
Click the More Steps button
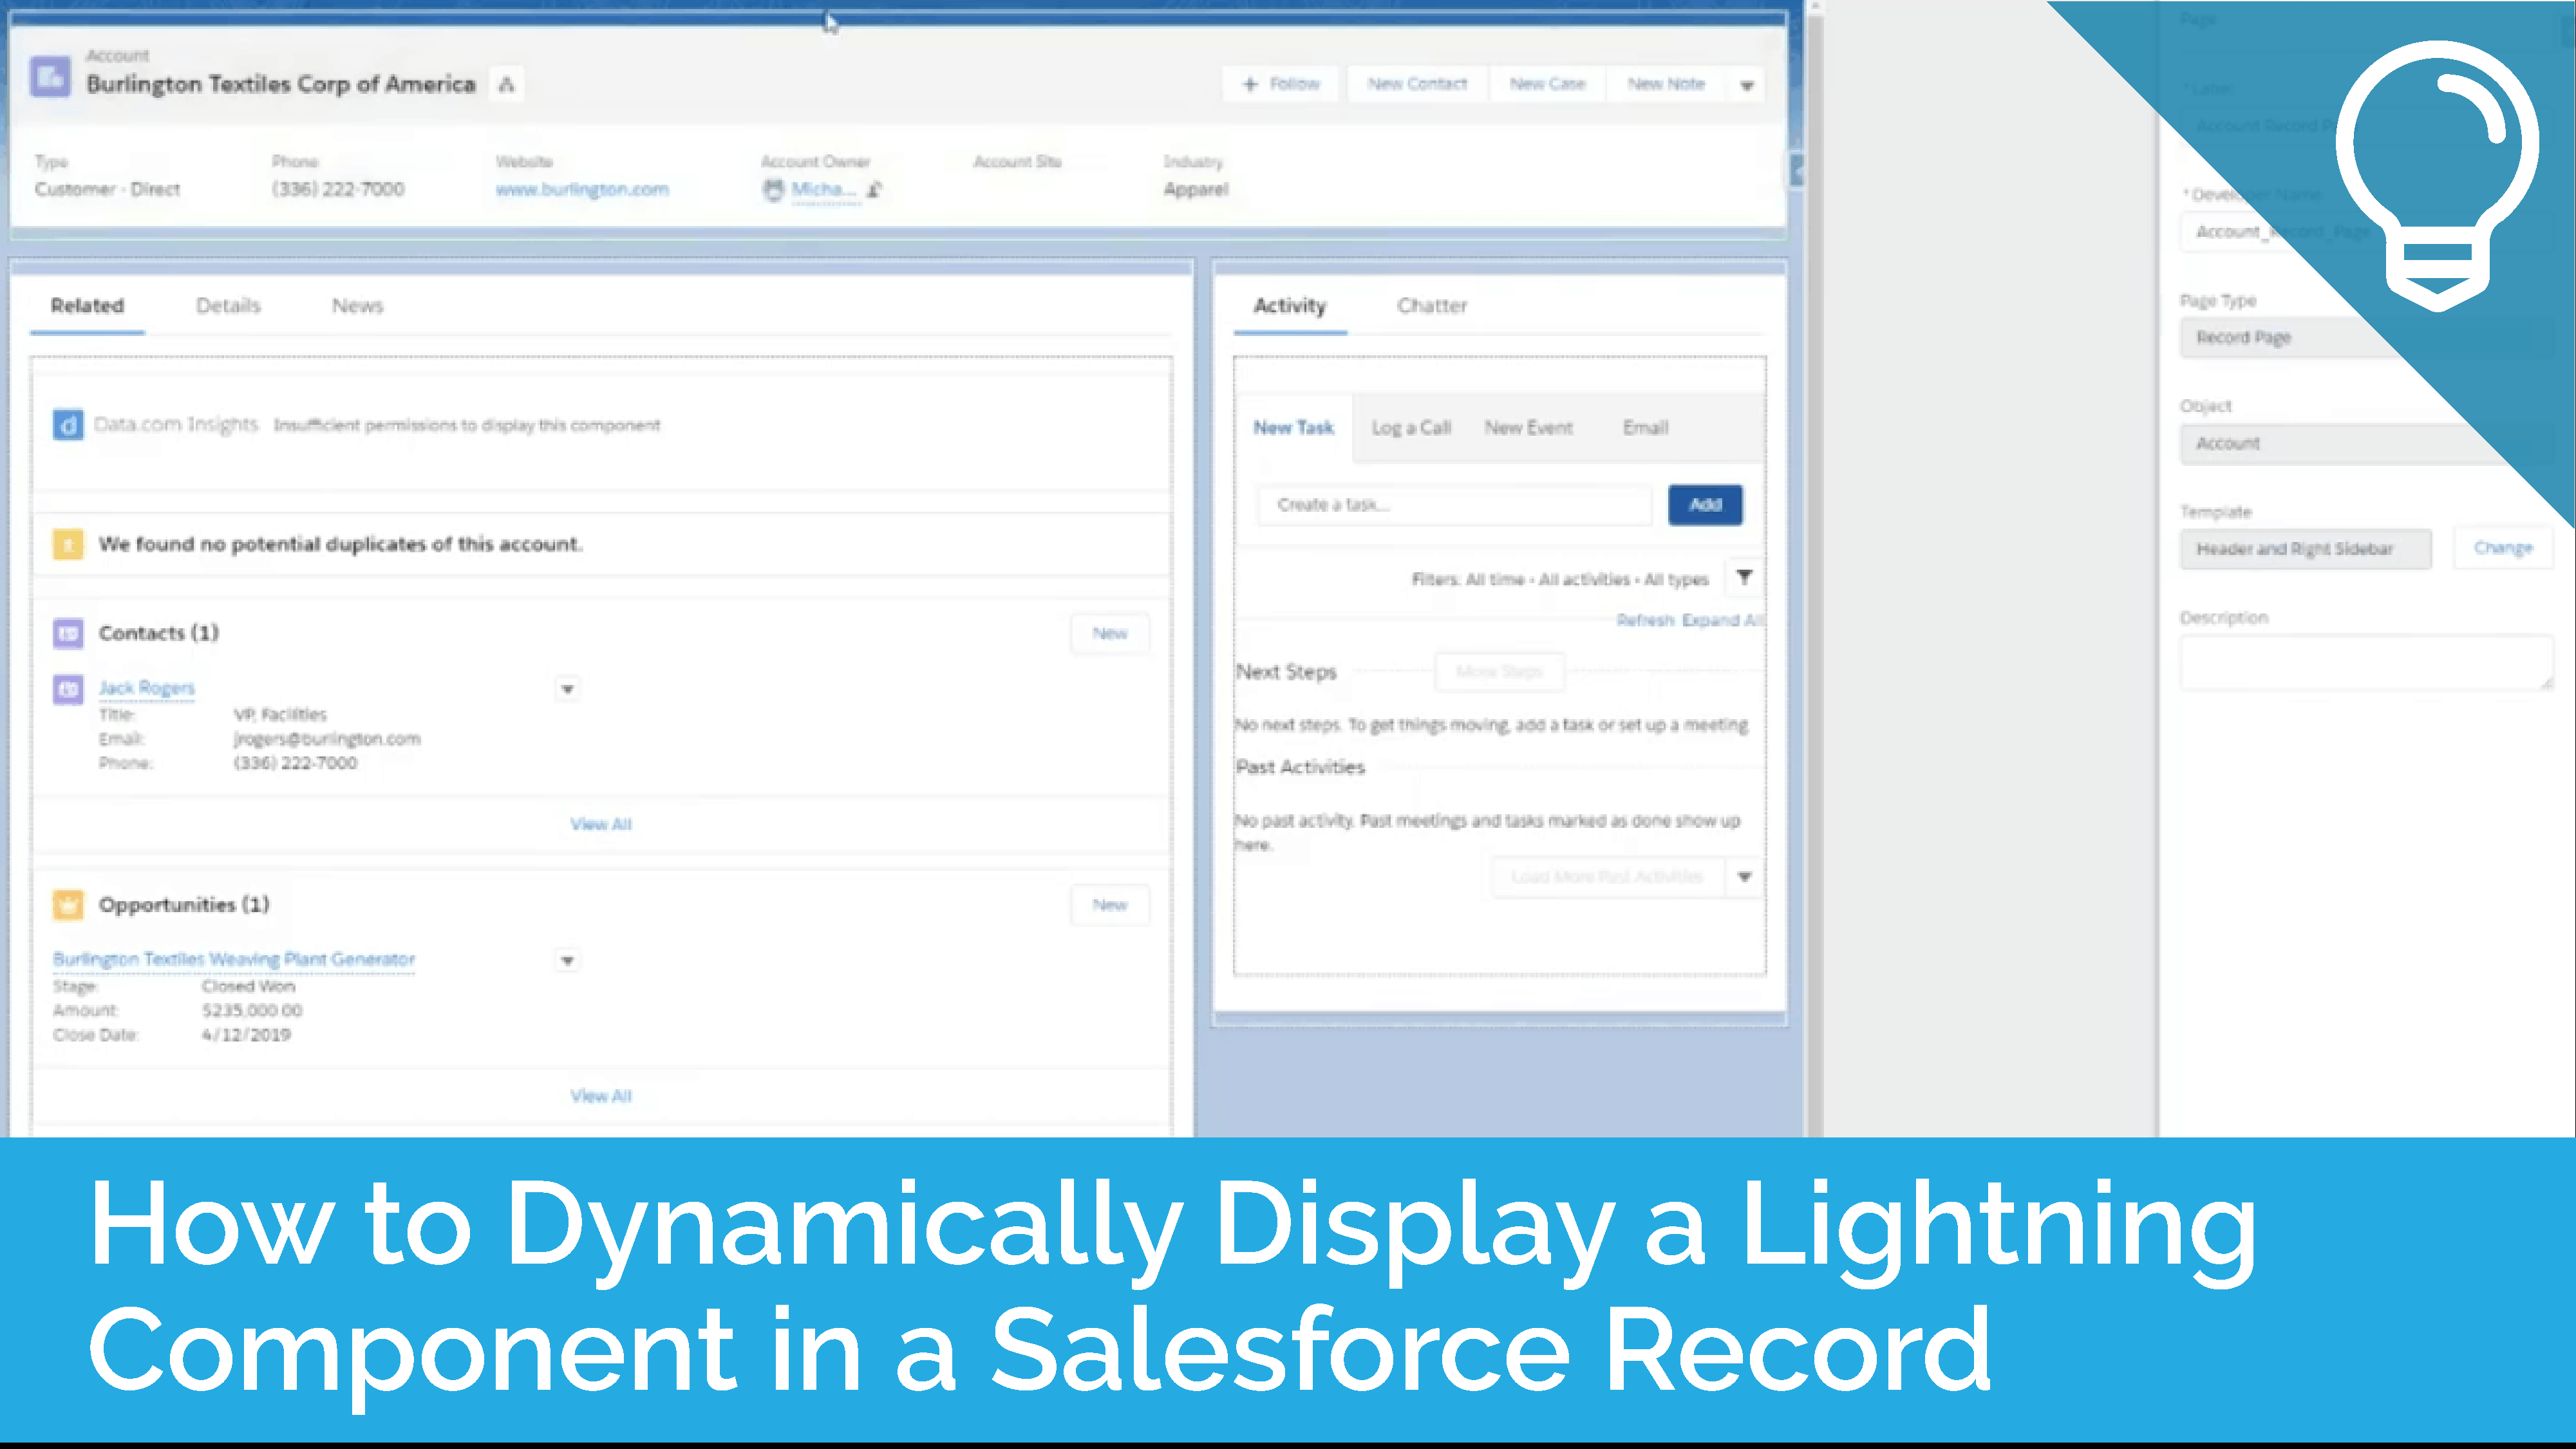1499,672
